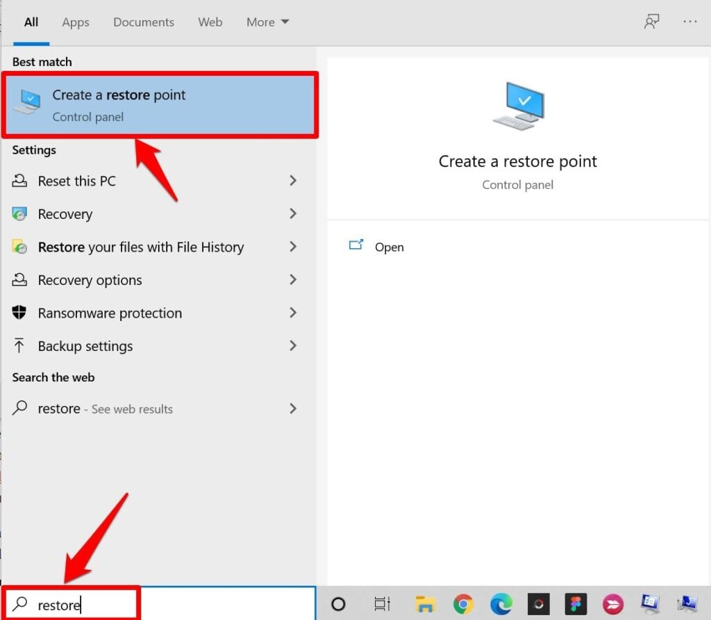The width and height of the screenshot is (711, 620).
Task: Click the web search magnifier icon for restore
Action: tap(19, 408)
